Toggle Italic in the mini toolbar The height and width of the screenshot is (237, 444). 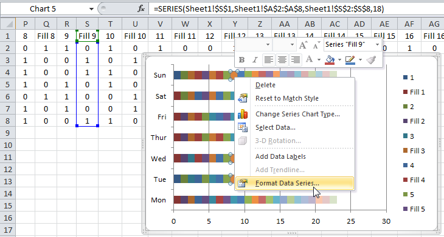point(255,59)
